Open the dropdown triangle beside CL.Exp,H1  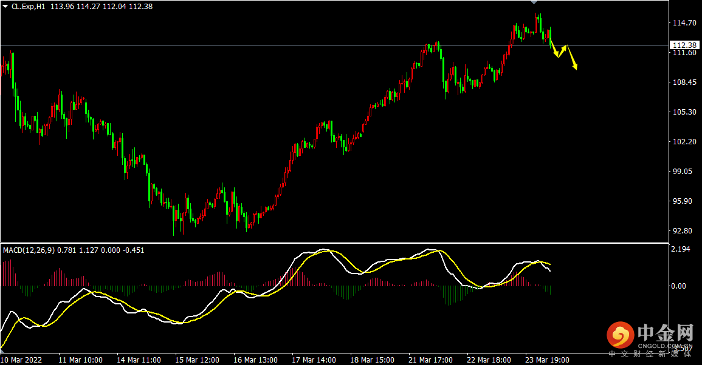pos(5,6)
